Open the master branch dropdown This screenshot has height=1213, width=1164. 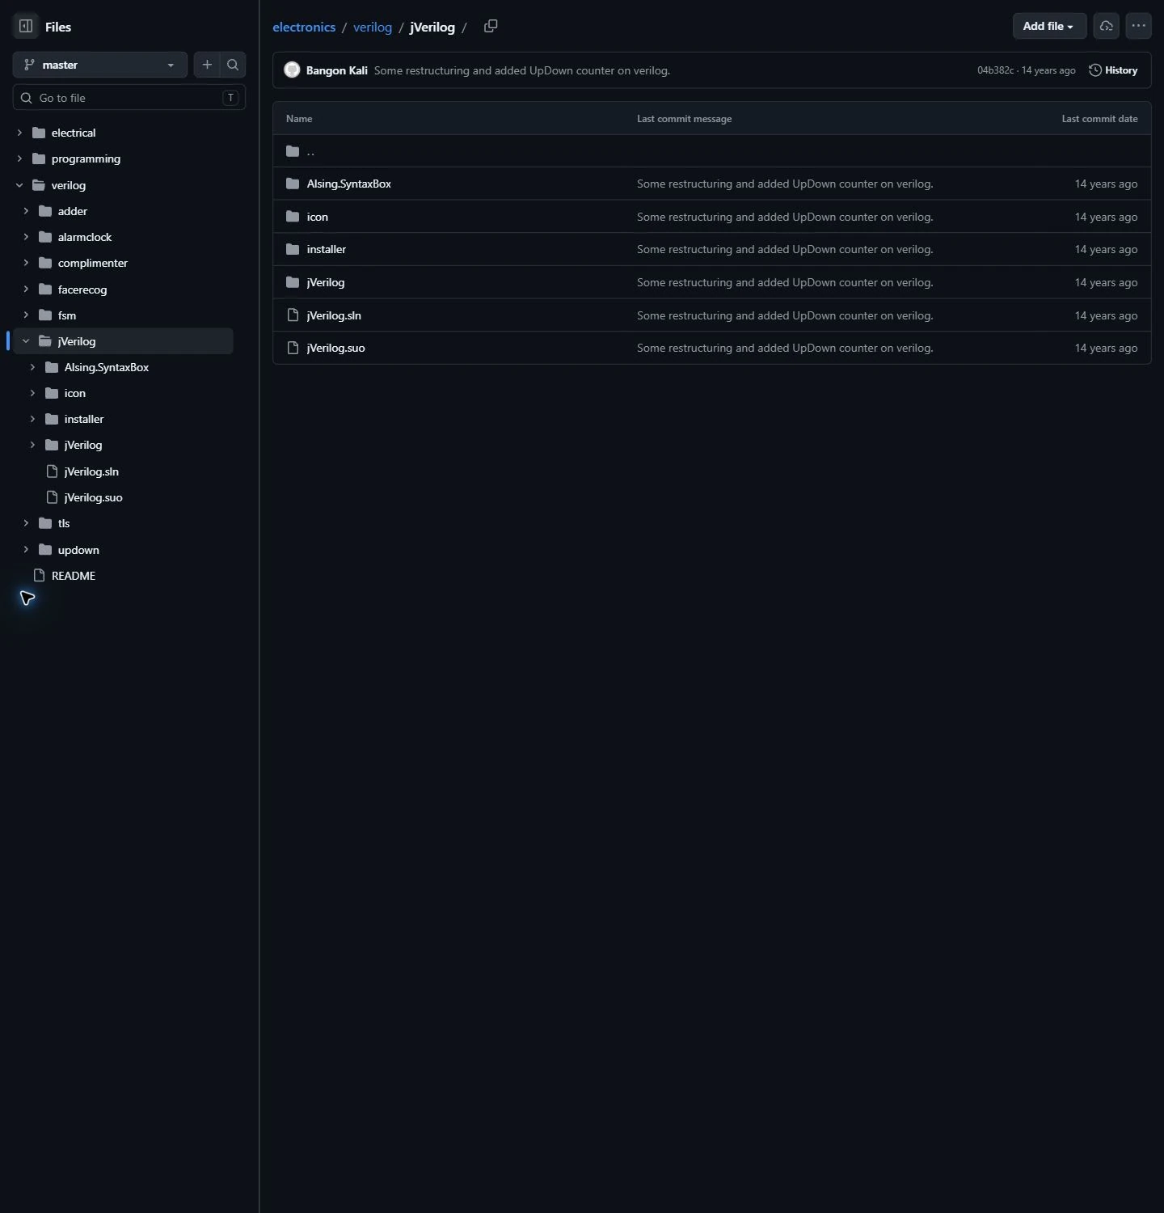pos(100,65)
